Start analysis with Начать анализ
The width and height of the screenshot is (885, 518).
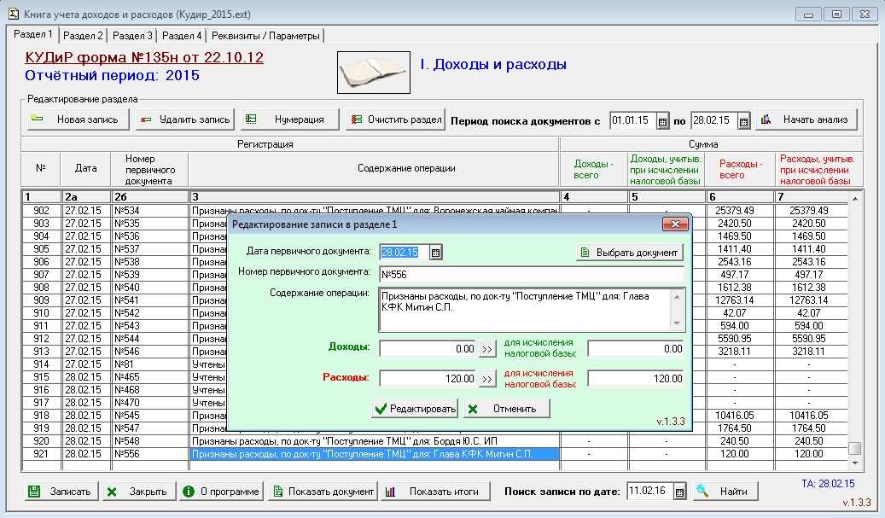click(x=806, y=120)
